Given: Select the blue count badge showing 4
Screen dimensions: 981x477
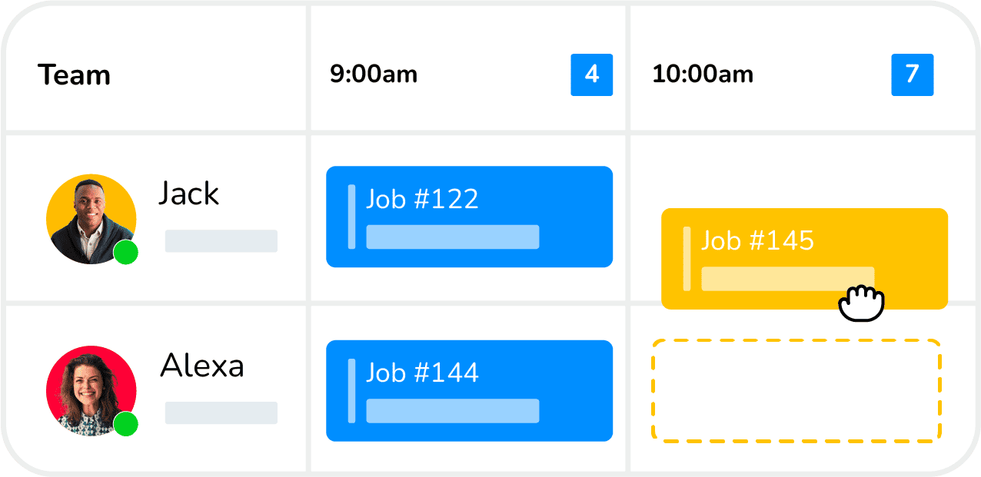Looking at the screenshot, I should click(x=591, y=75).
